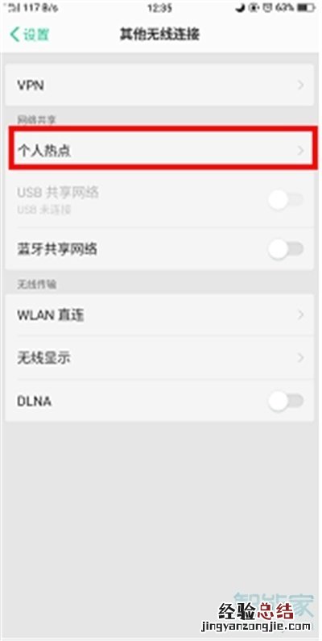Tap the chevron next to WLAN 直连
Image resolution: width=322 pixels, height=641 pixels.
coord(301,314)
